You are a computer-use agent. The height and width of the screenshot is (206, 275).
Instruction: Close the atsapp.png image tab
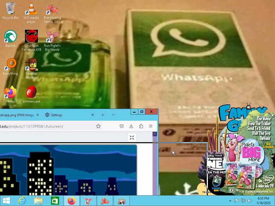click(38, 115)
